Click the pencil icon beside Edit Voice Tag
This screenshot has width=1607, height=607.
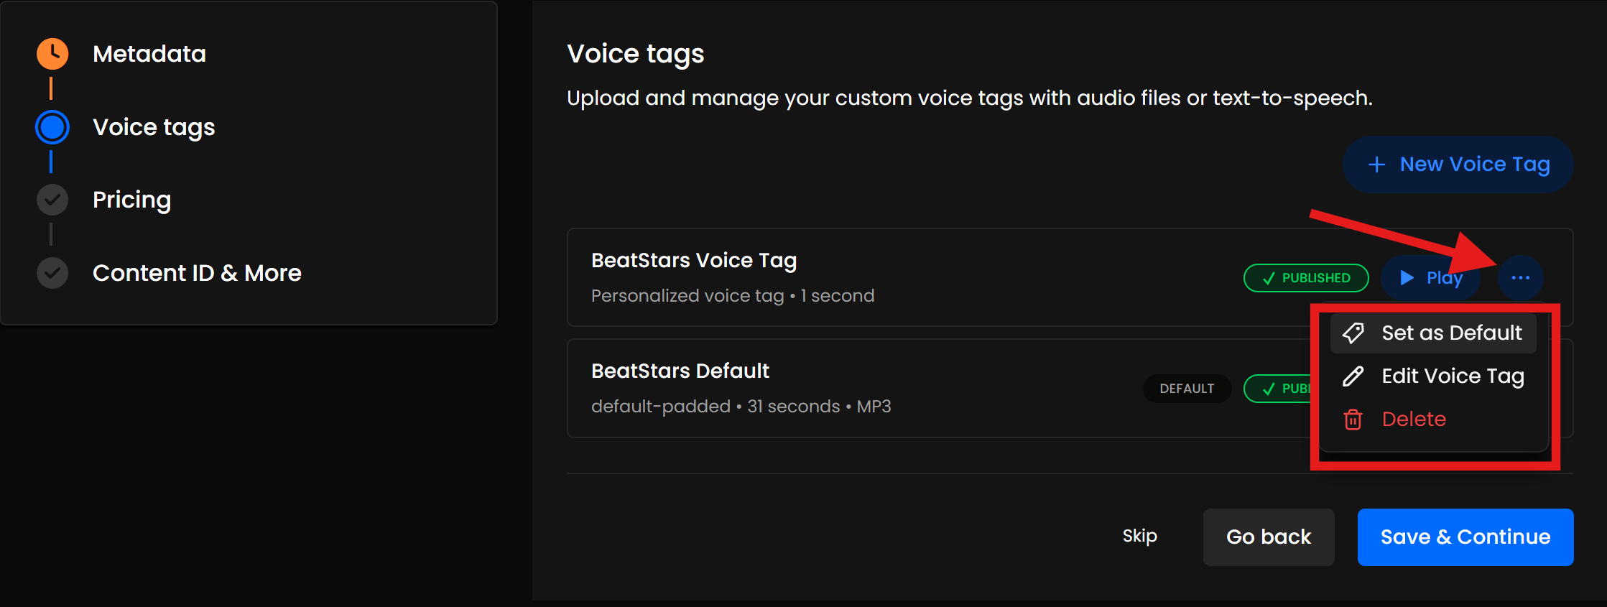(x=1353, y=376)
